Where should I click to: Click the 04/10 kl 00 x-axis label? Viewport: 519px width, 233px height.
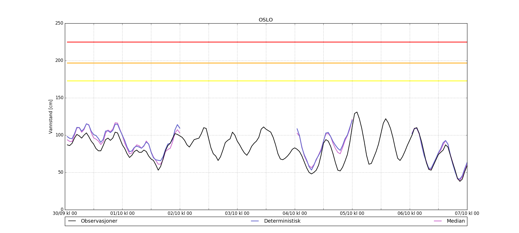pos(295,214)
